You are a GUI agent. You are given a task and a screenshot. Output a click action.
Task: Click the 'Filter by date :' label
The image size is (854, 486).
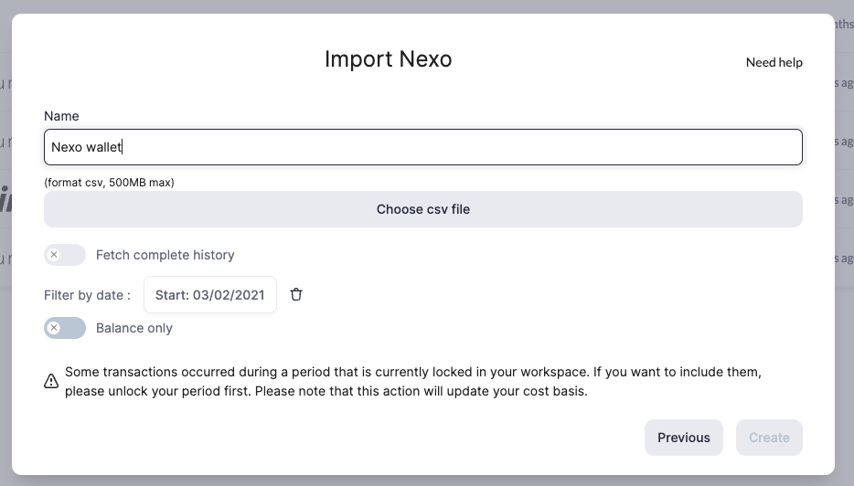tap(87, 295)
